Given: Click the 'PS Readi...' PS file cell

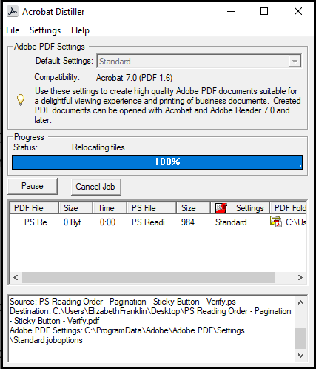Looking at the screenshot, I should point(152,222).
